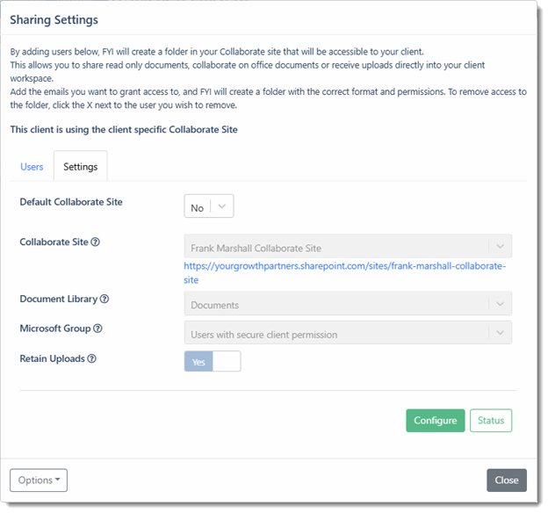Click the Status button
Screen dimensions: 548x513
(x=491, y=421)
